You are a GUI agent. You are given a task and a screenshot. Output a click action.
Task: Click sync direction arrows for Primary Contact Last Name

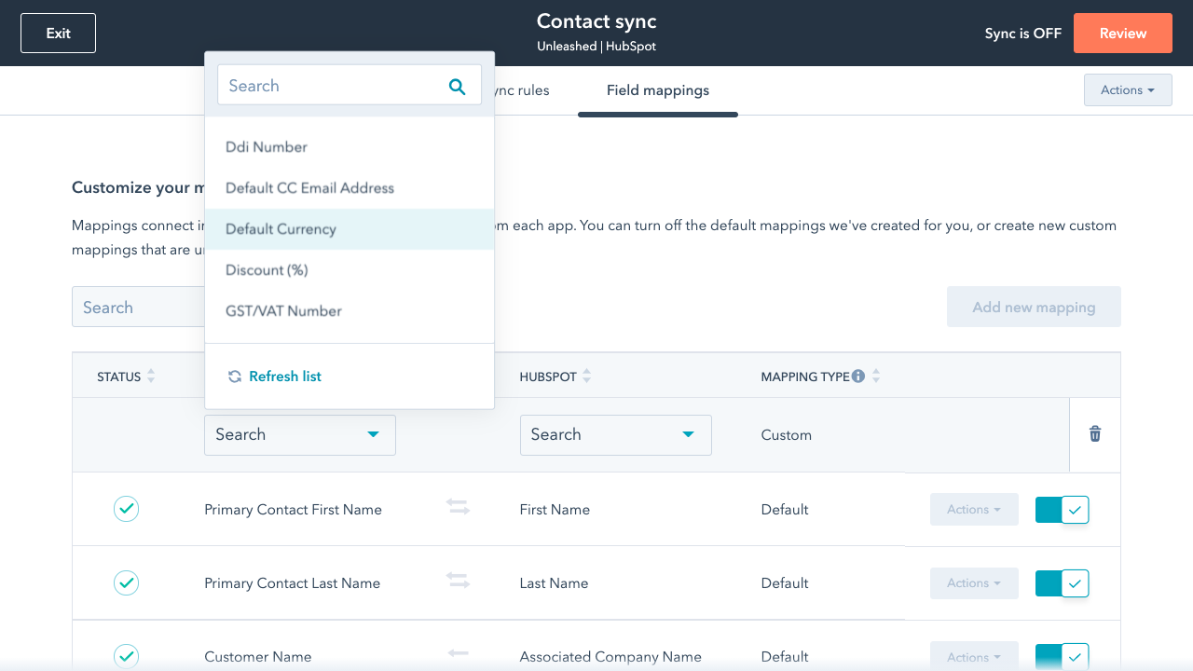coord(458,581)
